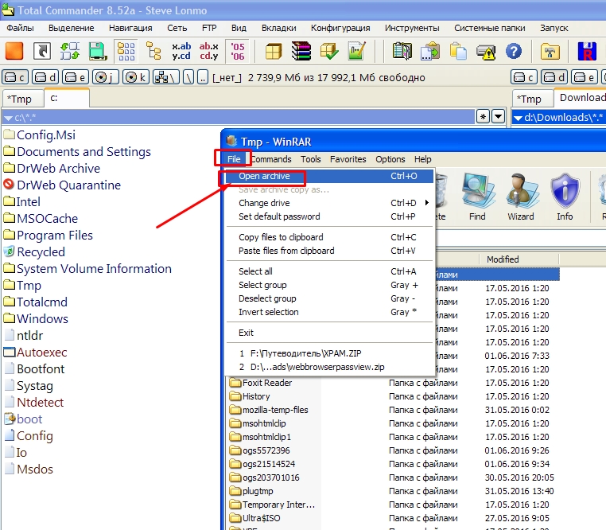Click the blue Help question mark icon
The height and width of the screenshot is (530, 606).
coord(514,51)
